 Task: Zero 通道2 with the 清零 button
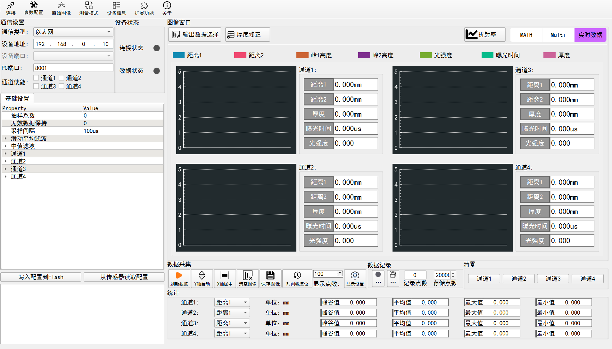coord(519,279)
